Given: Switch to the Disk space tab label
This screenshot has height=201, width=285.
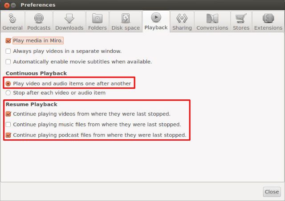Looking at the screenshot, I should pyautogui.click(x=126, y=28).
